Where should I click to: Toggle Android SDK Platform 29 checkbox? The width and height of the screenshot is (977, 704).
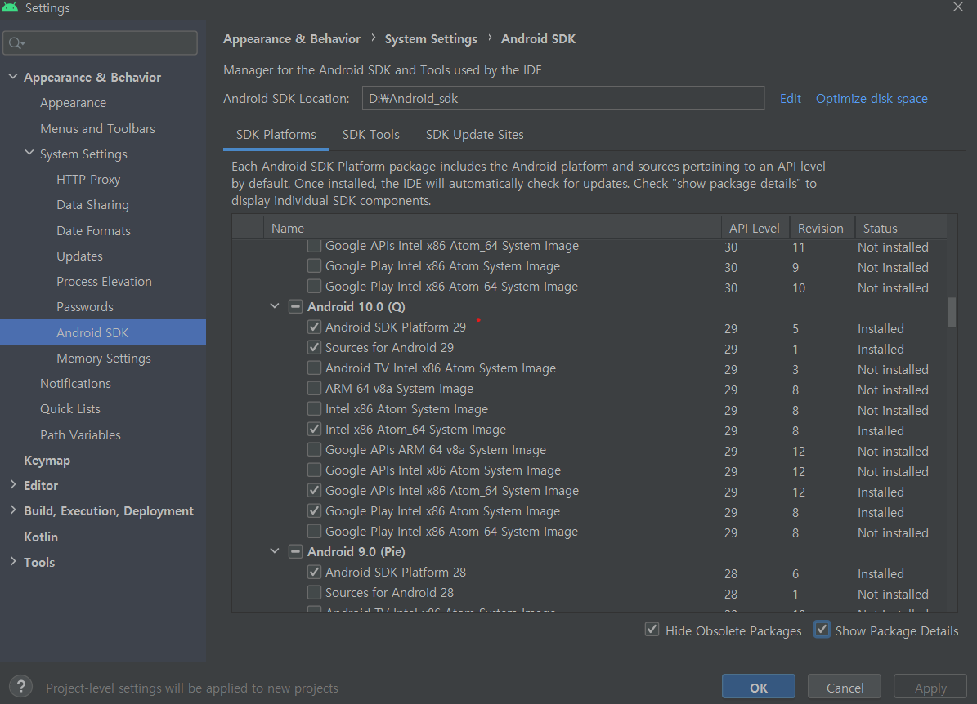[x=315, y=327]
